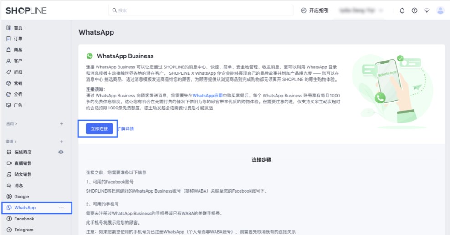This screenshot has height=235, width=450.
Task: Click the 折扣 tag icon
Action: coord(9,72)
